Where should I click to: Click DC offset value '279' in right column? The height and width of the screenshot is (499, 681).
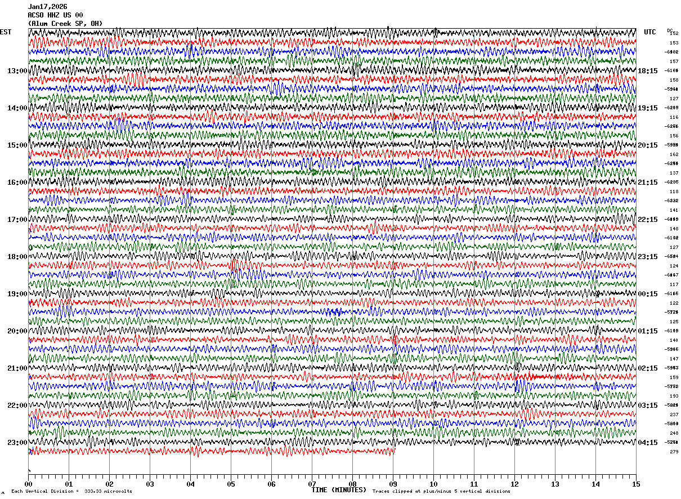(674, 452)
